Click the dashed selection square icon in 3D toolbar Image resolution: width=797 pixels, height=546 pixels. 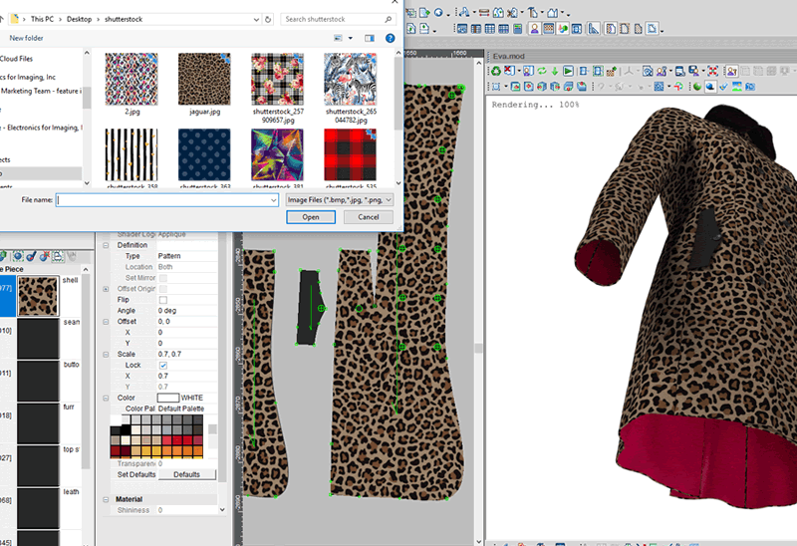tap(496, 87)
